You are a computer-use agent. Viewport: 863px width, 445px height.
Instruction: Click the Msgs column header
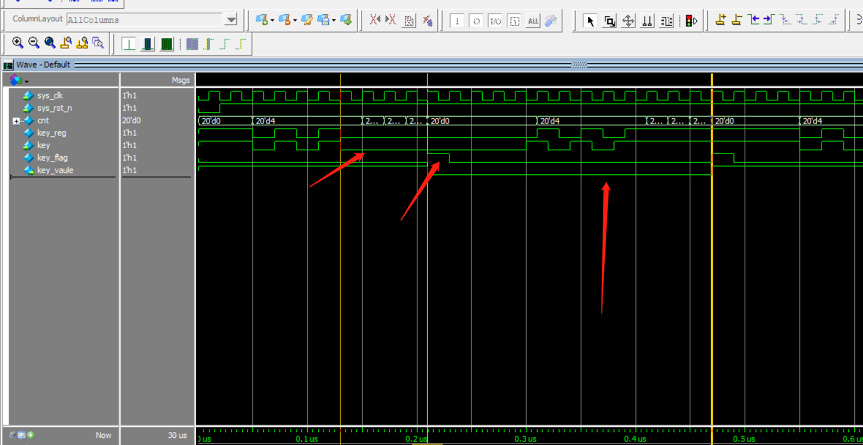181,80
